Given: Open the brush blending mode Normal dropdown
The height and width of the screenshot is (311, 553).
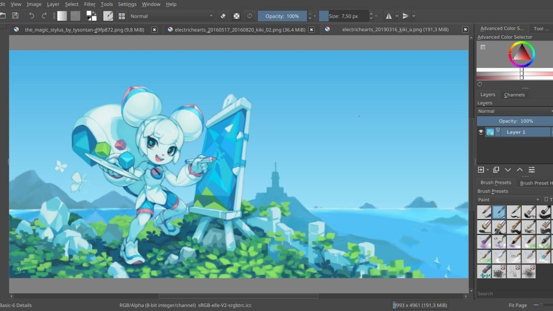Looking at the screenshot, I should (x=171, y=16).
